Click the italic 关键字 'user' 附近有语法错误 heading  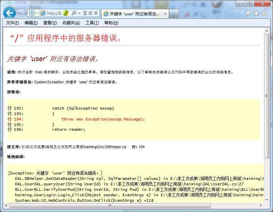[53, 59]
